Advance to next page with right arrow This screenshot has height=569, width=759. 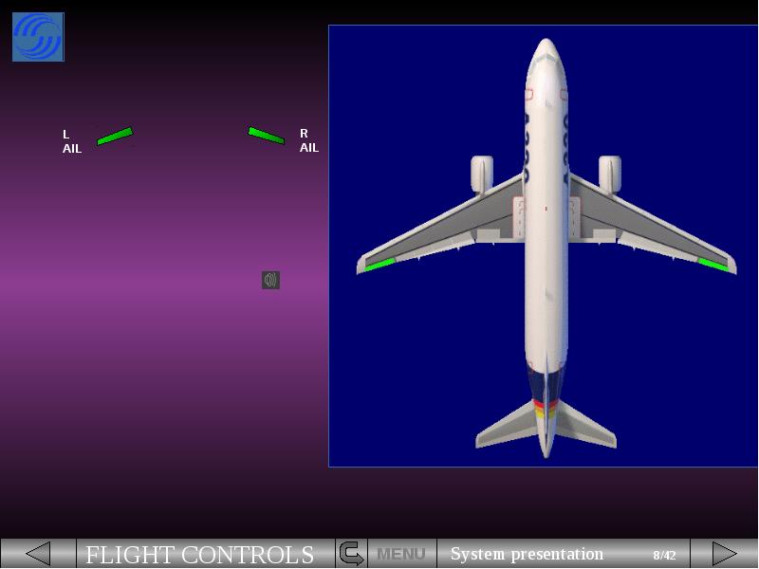coord(724,554)
